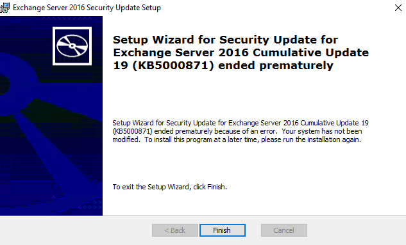
Task: Click the KB5000871 number in the bold heading
Action: pos(173,65)
